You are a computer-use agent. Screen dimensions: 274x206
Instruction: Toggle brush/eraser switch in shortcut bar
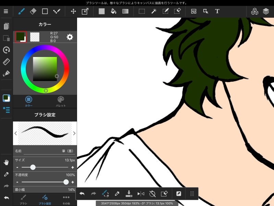[105, 194]
